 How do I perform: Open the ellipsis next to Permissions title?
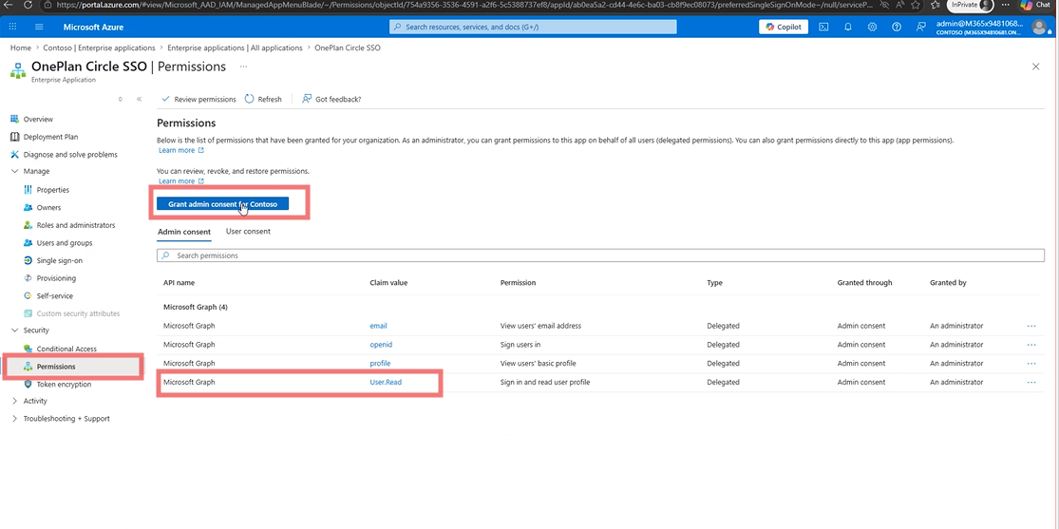[x=243, y=66]
